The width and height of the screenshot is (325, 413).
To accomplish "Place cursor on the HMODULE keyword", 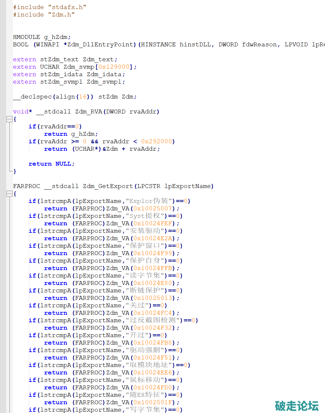I will point(27,37).
